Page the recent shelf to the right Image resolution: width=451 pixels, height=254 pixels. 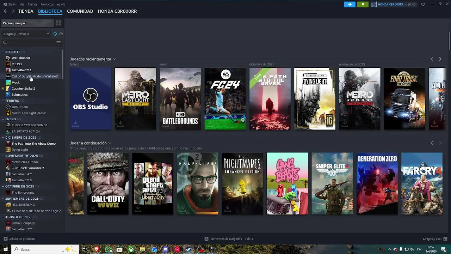pos(440,59)
